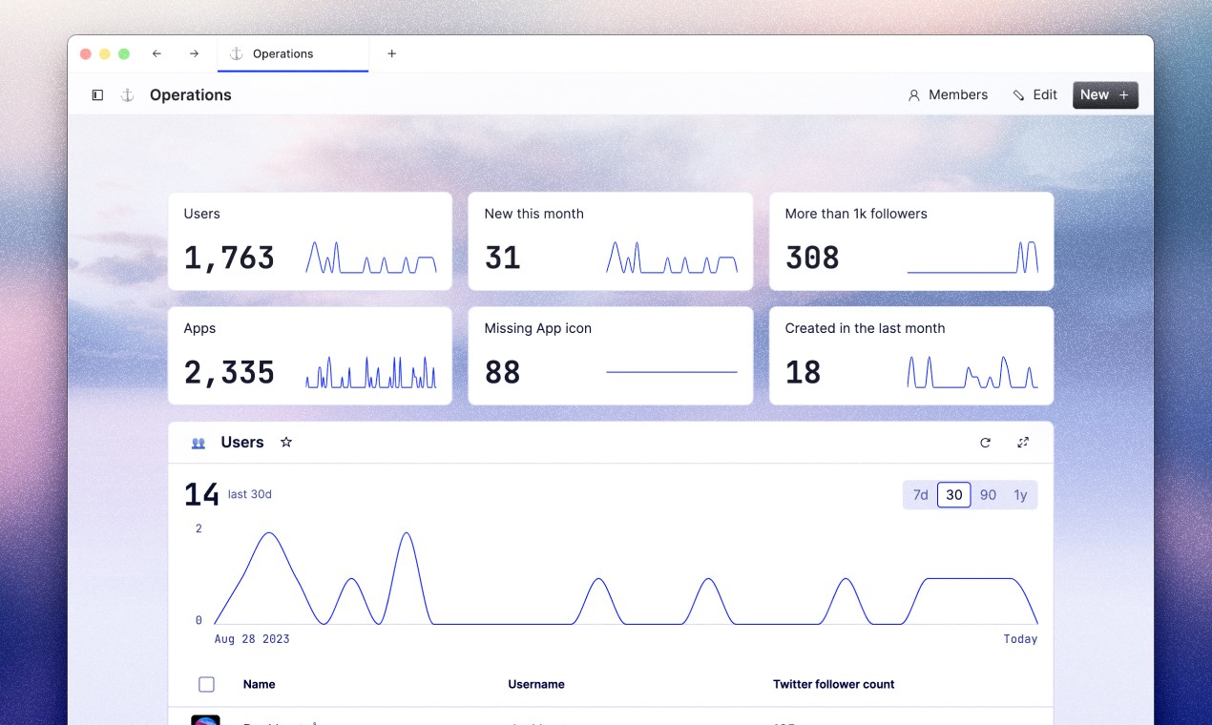This screenshot has height=725, width=1212.
Task: Click the anchor icon beside Operations title
Action: (x=127, y=95)
